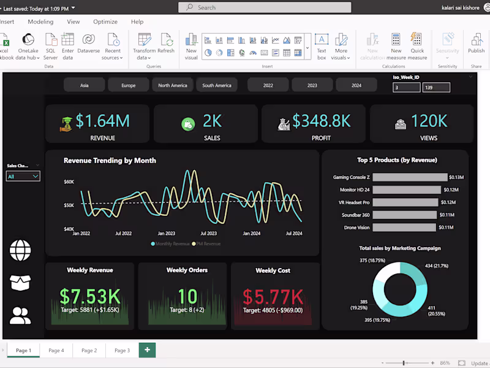Click the Search box in title bar
490x368 pixels.
pos(265,7)
